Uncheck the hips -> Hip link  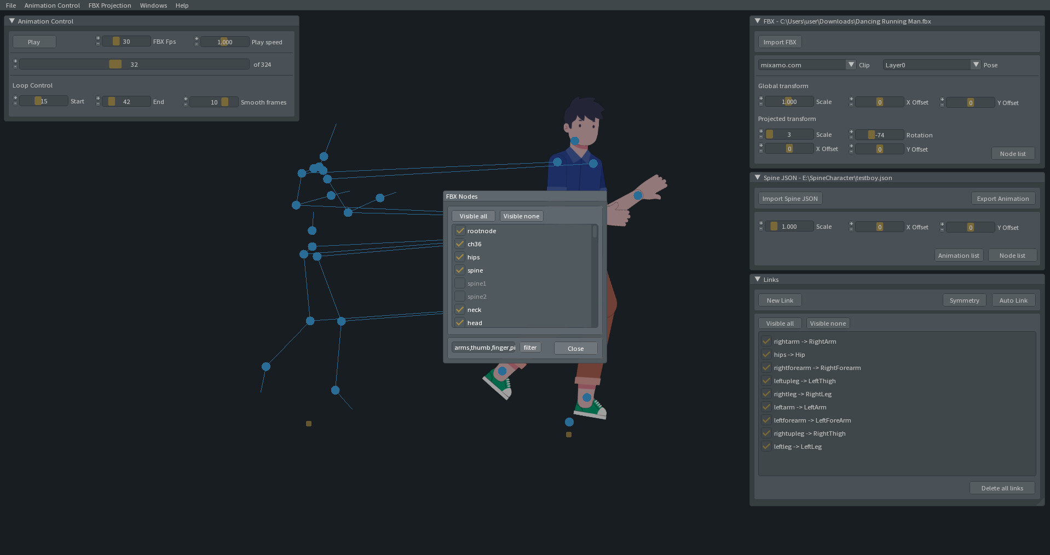click(766, 354)
